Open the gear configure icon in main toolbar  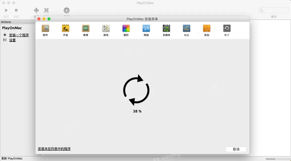coord(66,10)
